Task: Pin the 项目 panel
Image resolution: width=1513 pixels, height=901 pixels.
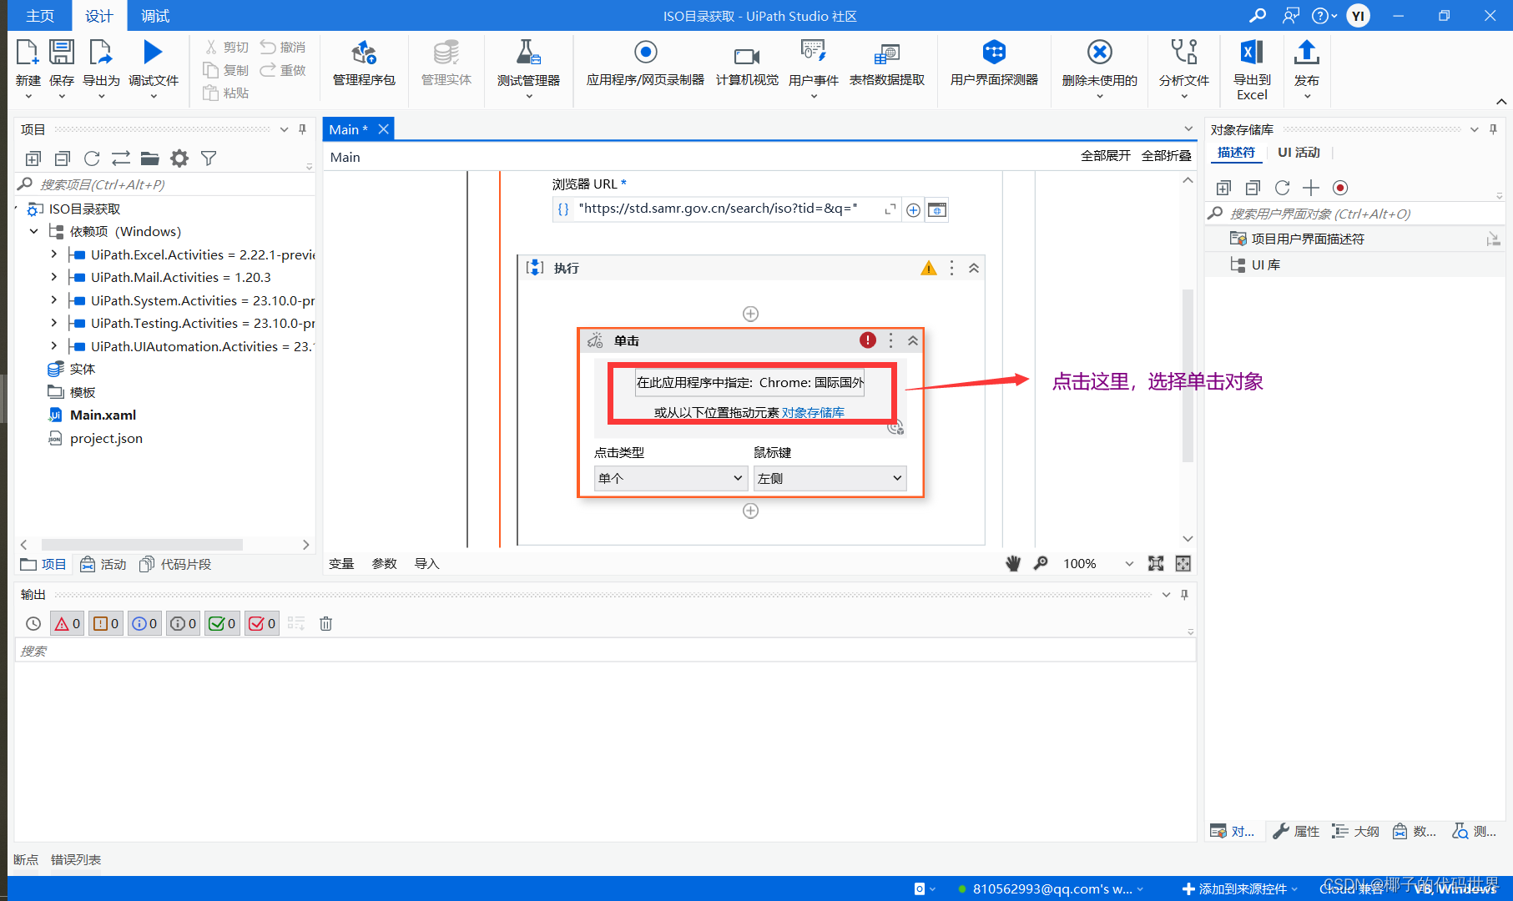Action: 303,129
